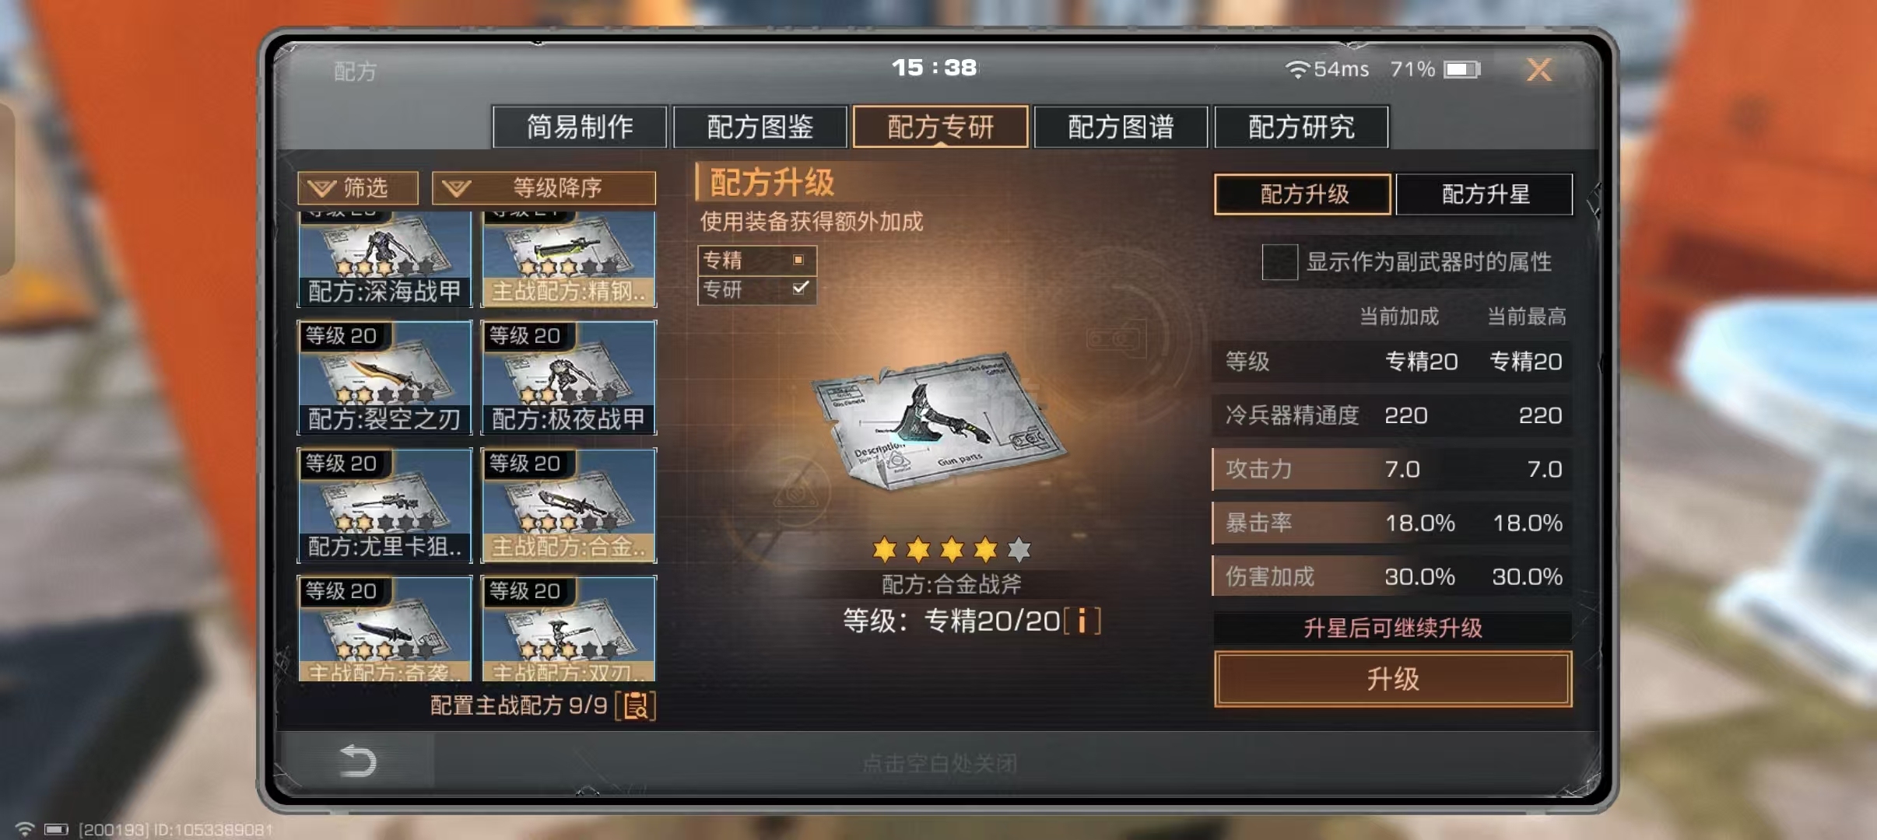
Task: Select the 主战配方:合金 recipe card
Action: click(x=569, y=506)
